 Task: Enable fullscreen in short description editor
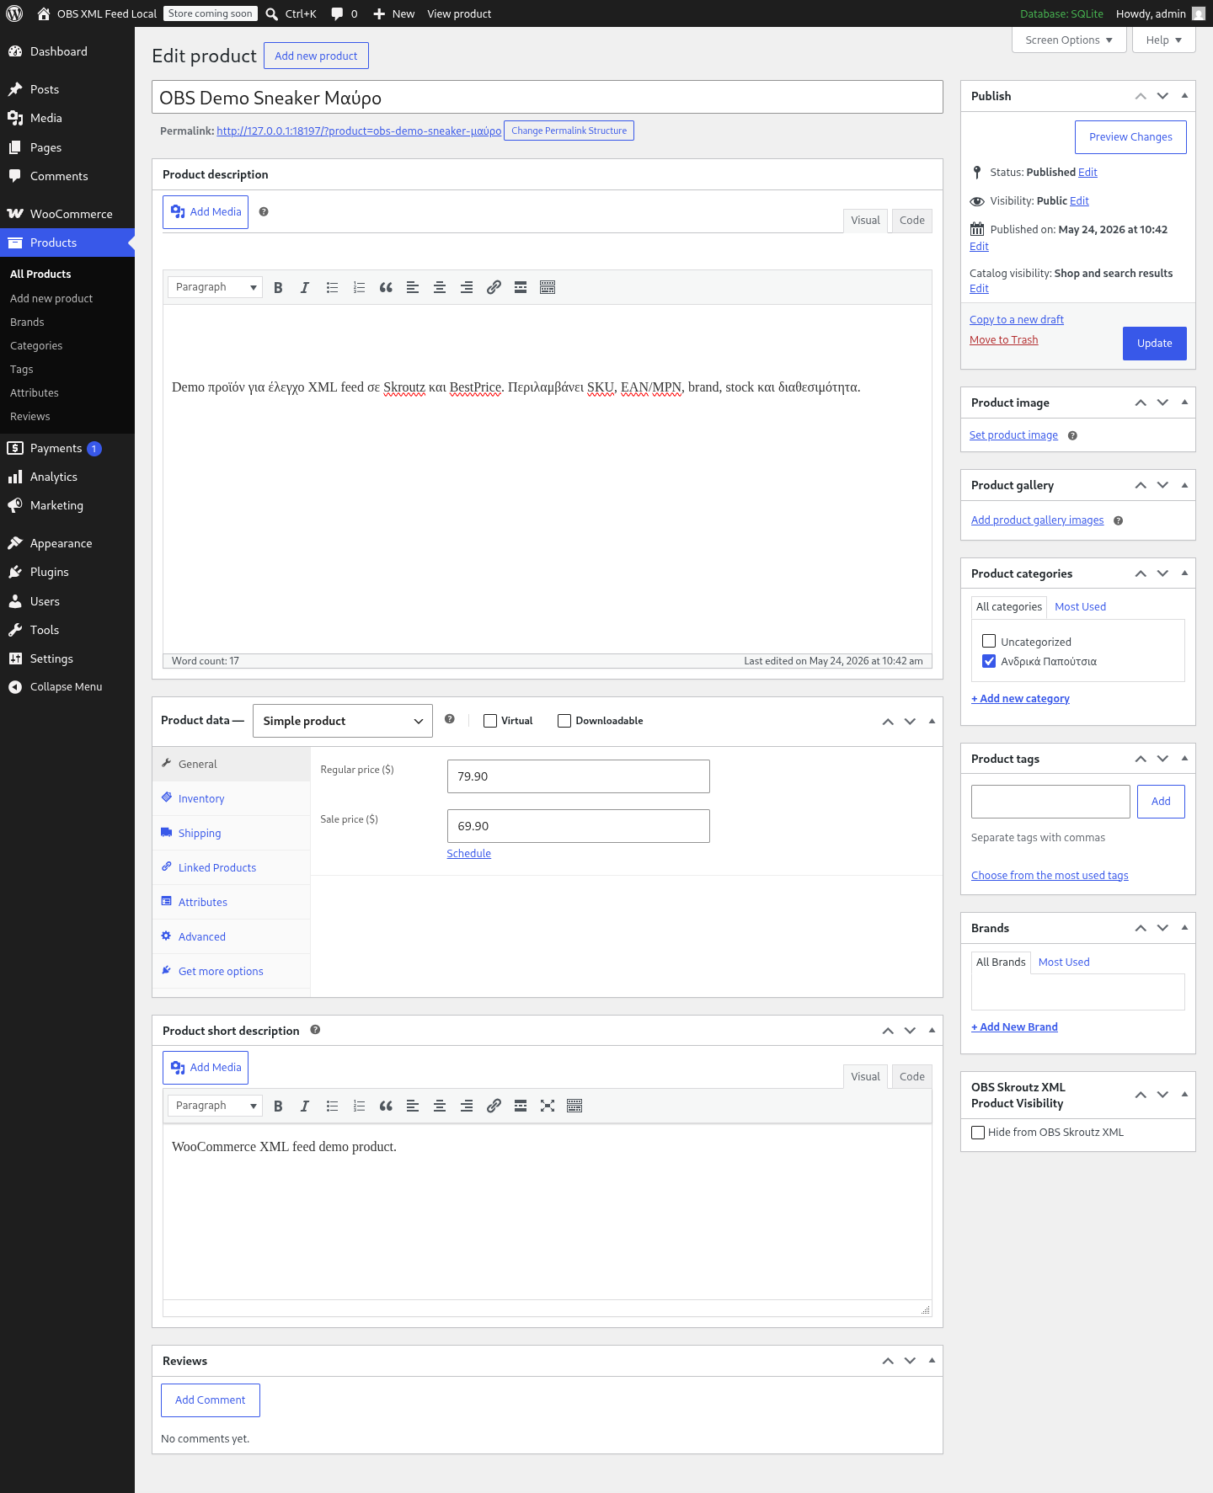click(x=548, y=1106)
